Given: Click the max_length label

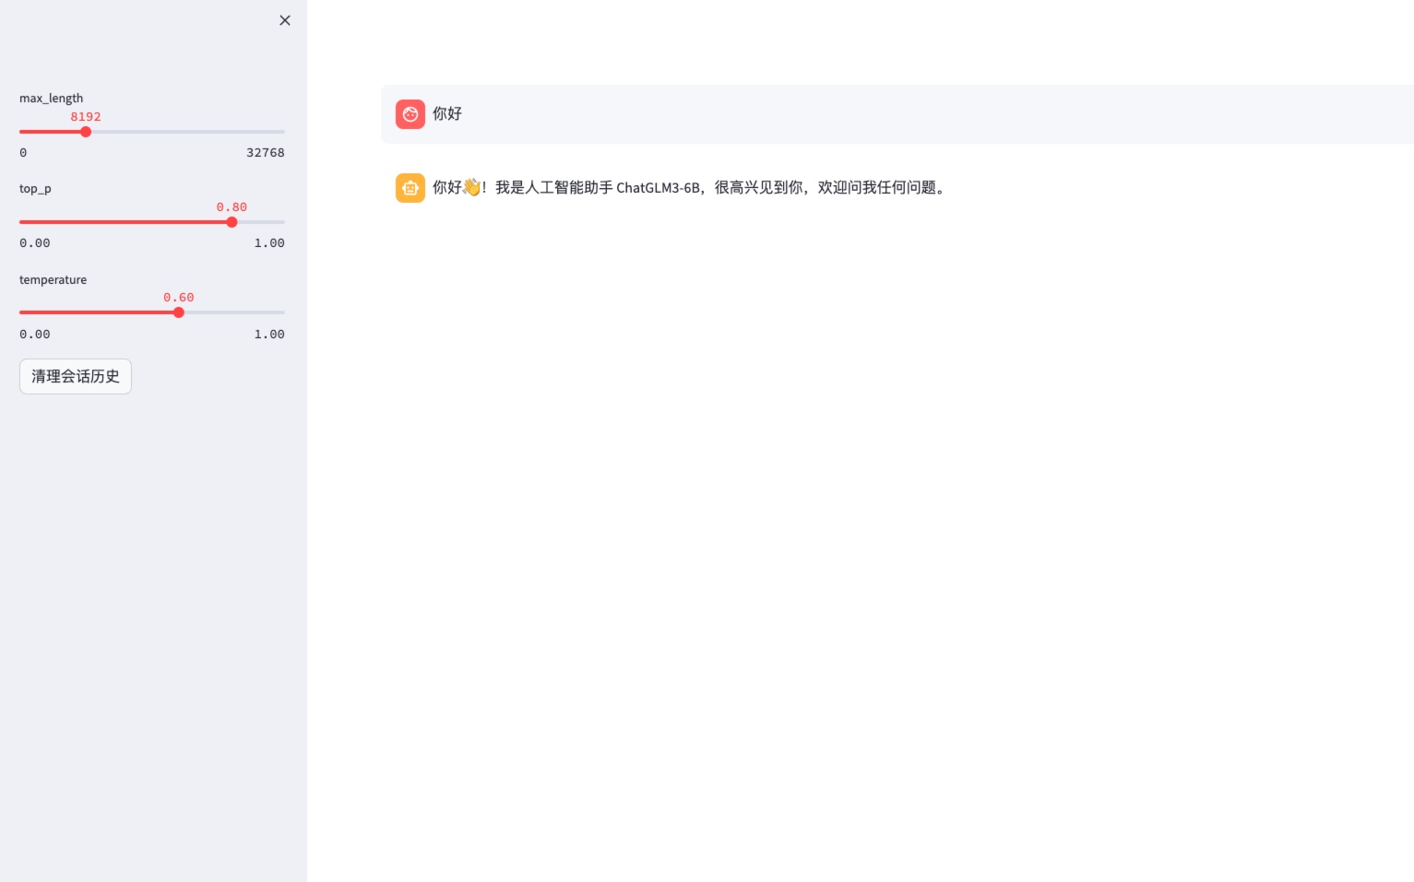Looking at the screenshot, I should pos(52,98).
